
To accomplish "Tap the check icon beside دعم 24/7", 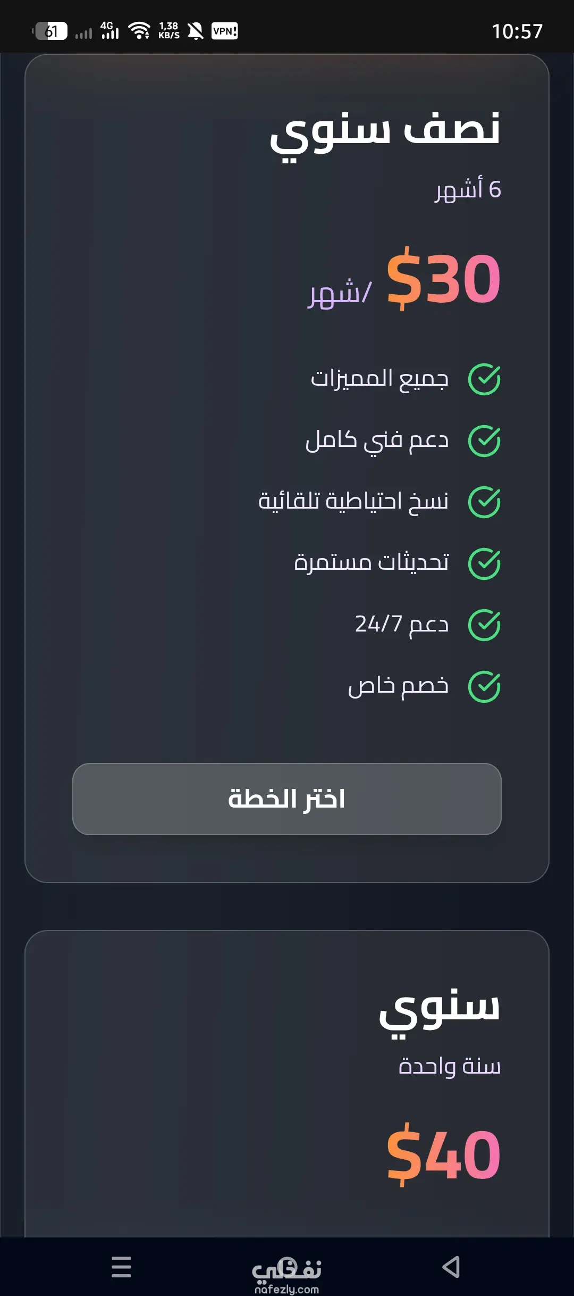I will point(484,625).
